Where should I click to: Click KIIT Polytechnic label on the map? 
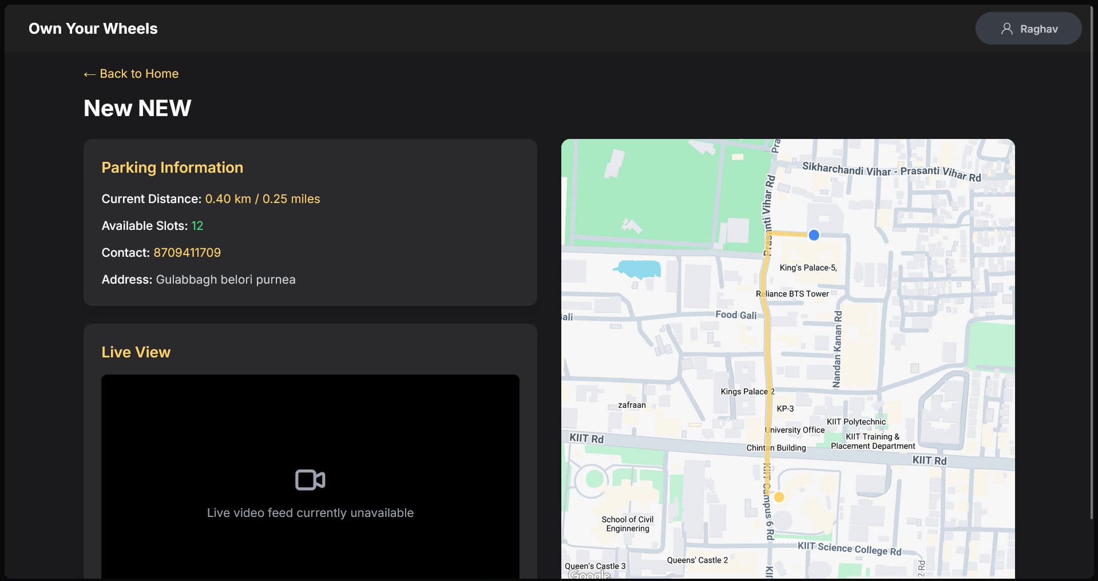pos(855,421)
